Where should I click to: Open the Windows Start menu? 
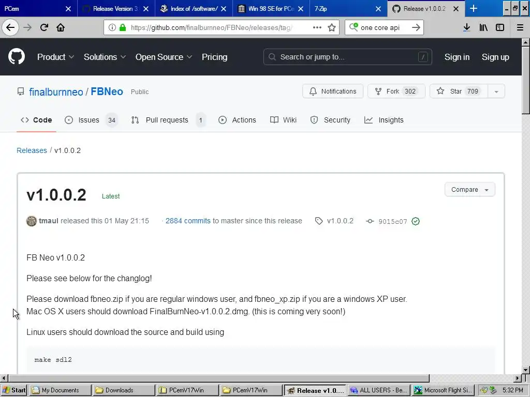coord(14,390)
